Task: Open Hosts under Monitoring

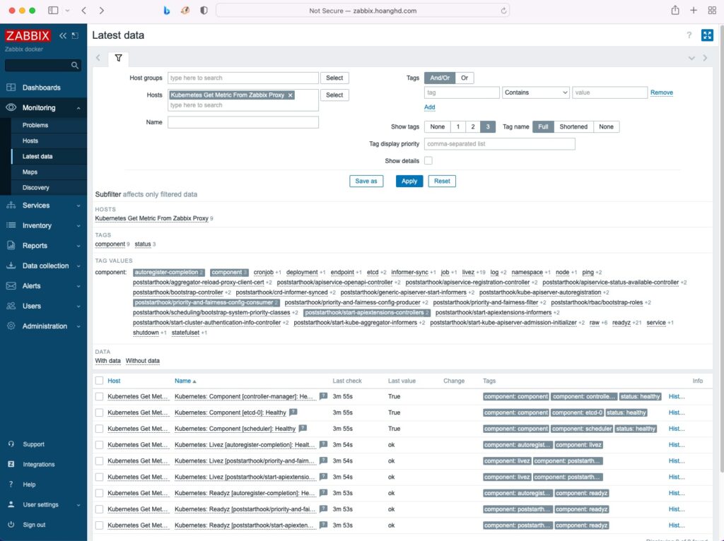Action: tap(30, 141)
